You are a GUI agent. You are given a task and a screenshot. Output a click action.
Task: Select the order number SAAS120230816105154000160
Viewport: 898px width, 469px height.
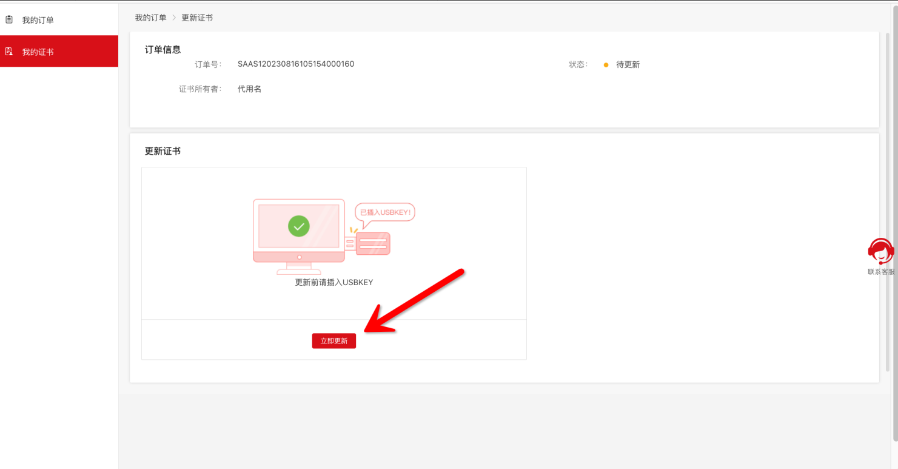click(x=296, y=64)
